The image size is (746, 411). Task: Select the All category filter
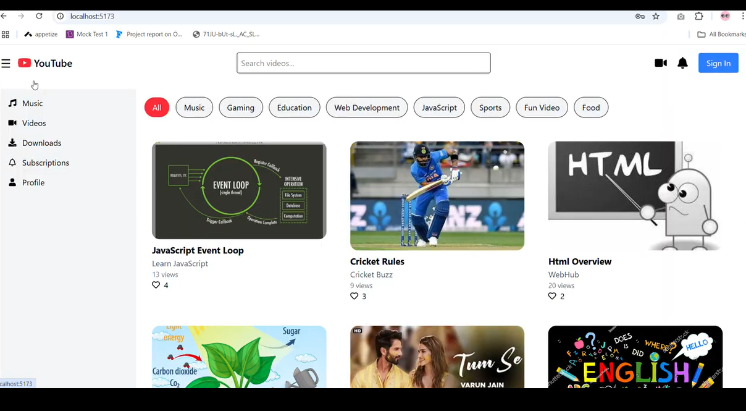(157, 108)
